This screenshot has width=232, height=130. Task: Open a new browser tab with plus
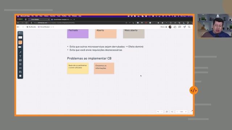[x=74, y=19]
